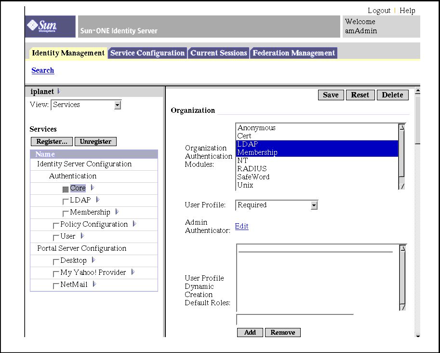Tick the My Yahoo! Provider checkbox
The width and height of the screenshot is (440, 353).
click(56, 273)
